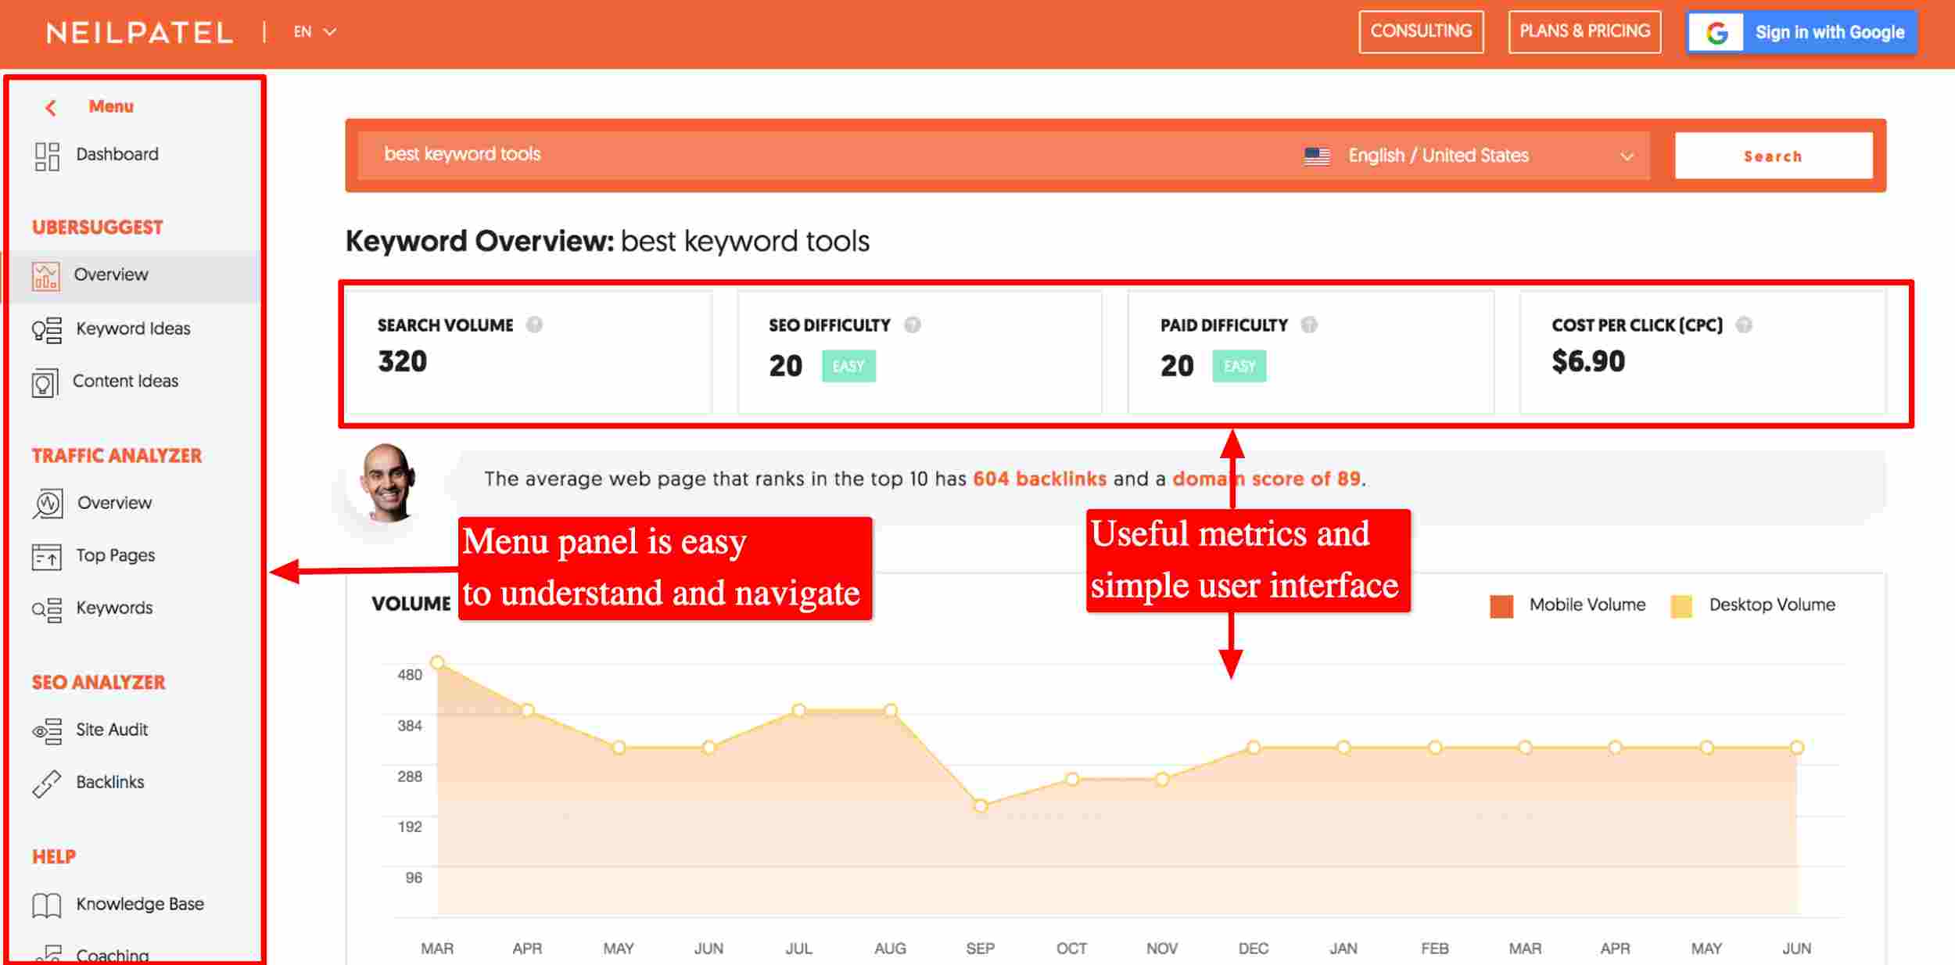Image resolution: width=1955 pixels, height=965 pixels.
Task: Click the Content Ideas lightbulb icon
Action: [45, 383]
